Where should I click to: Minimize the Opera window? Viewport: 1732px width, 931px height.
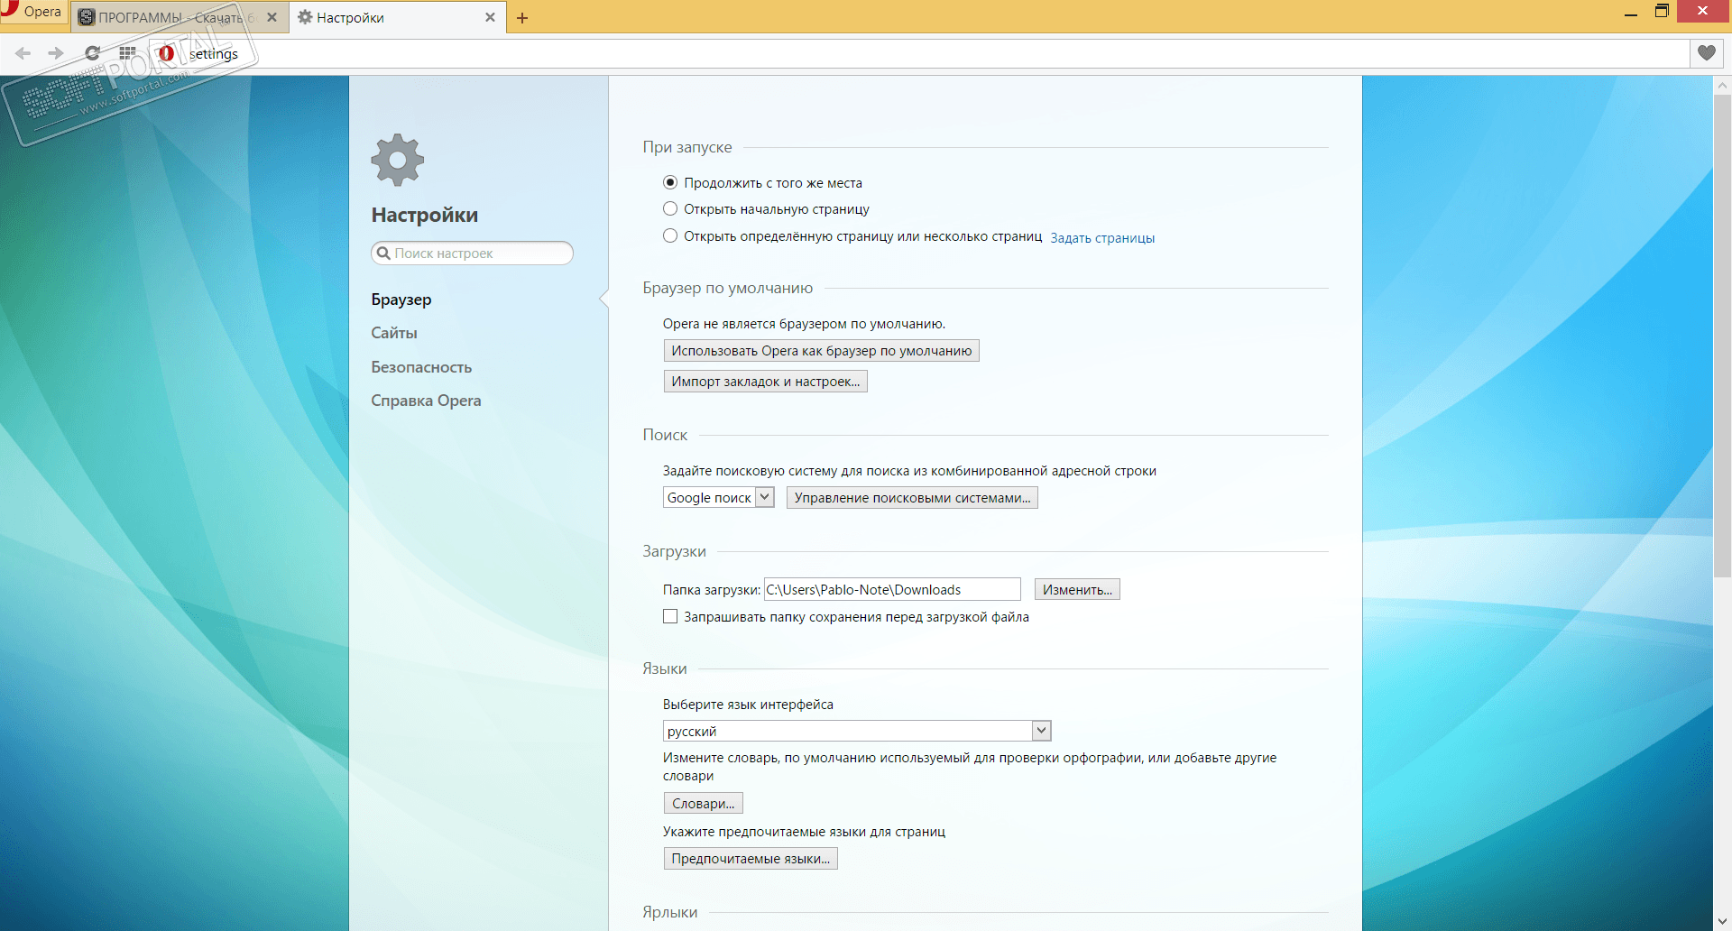pyautogui.click(x=1630, y=13)
